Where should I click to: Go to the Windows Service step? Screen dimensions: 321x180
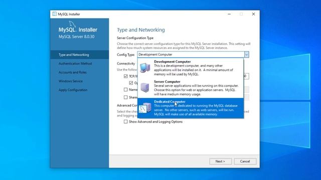(x=79, y=81)
